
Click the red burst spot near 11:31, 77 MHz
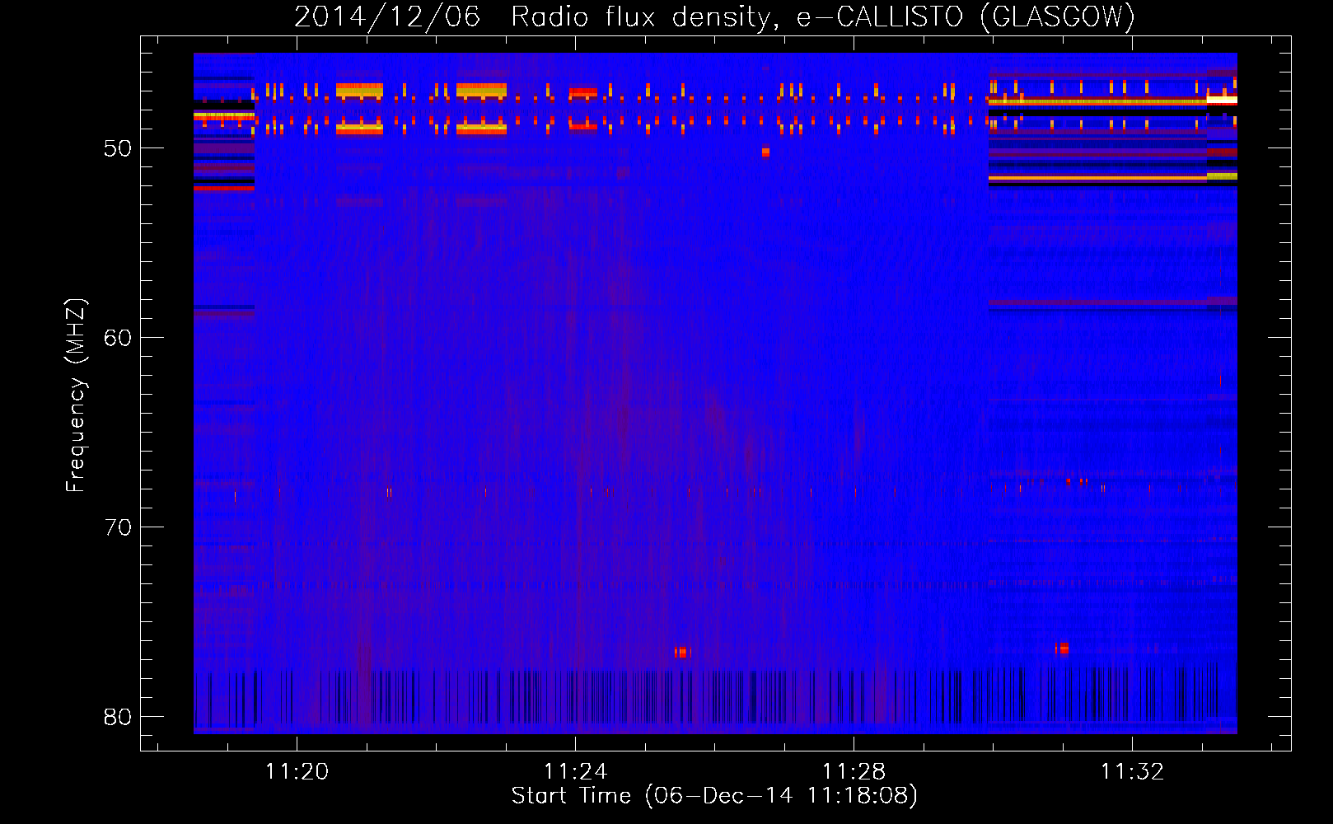1063,648
